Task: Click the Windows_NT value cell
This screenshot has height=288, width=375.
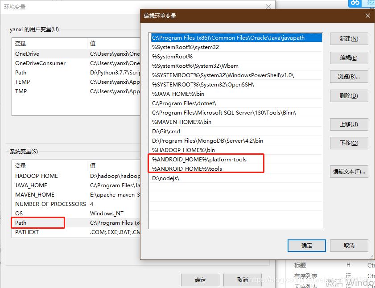Action: click(x=107, y=214)
